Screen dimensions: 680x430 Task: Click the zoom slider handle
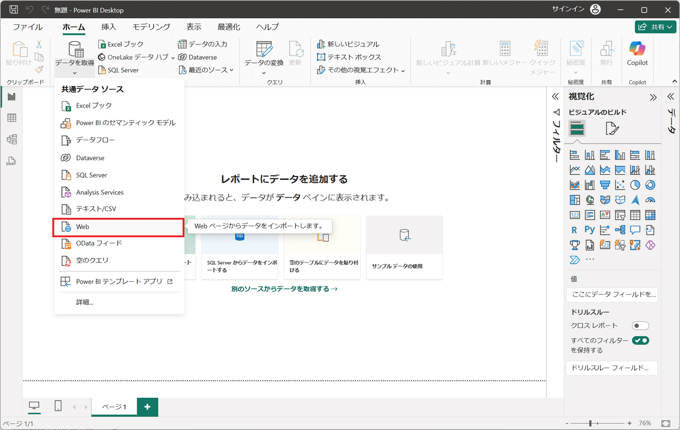[x=590, y=423]
